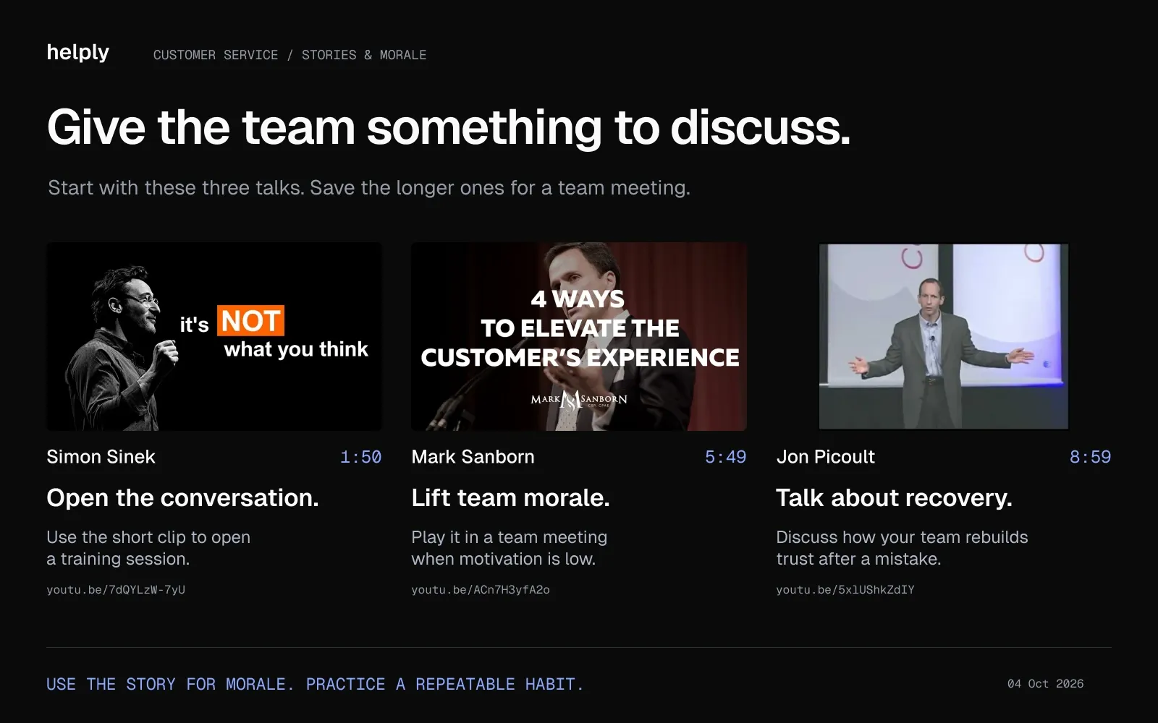Click the 8:59 duration label
This screenshot has width=1158, height=723.
[1090, 457]
